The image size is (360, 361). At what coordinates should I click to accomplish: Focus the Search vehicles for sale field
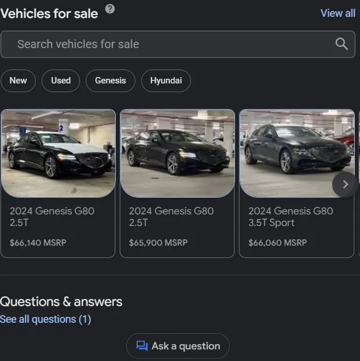178,44
